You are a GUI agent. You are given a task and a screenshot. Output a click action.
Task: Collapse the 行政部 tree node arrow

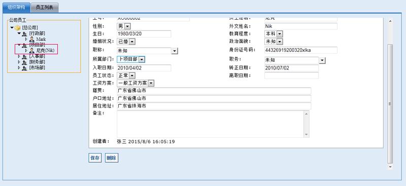click(19, 33)
